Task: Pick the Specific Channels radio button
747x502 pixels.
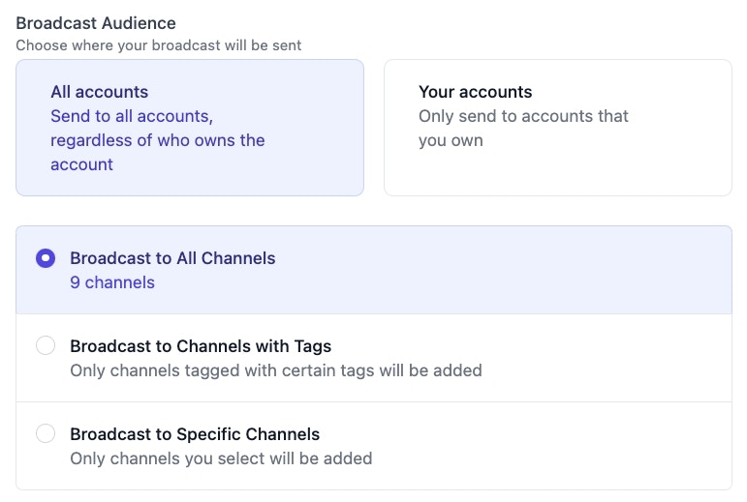Action: coord(46,433)
